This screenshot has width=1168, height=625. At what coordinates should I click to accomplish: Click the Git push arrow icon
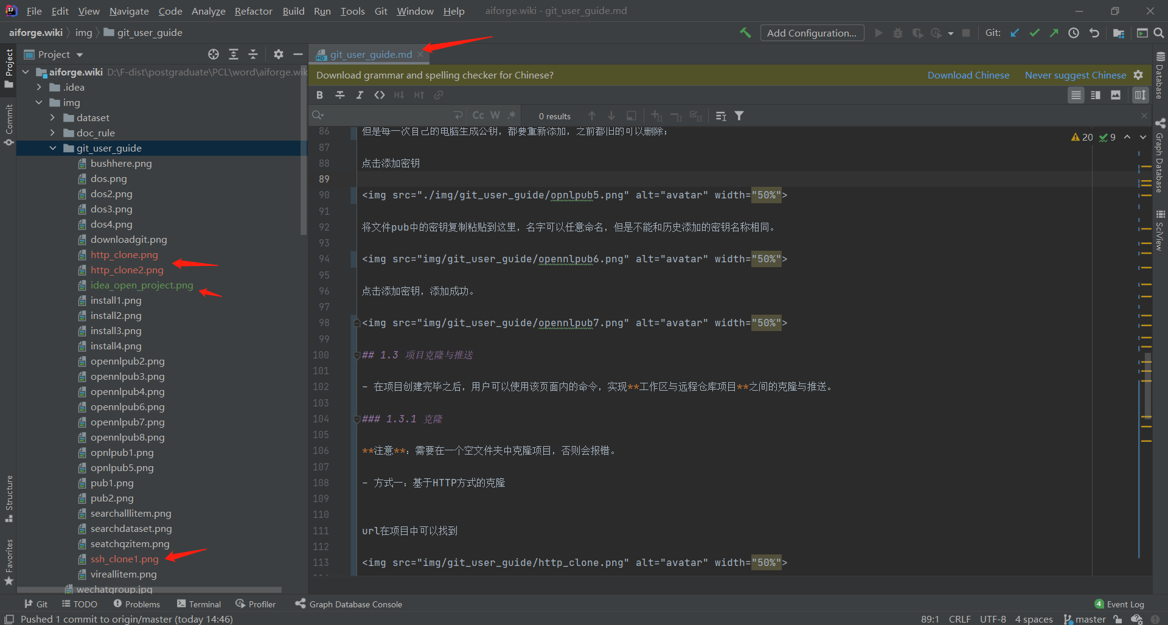click(1054, 33)
